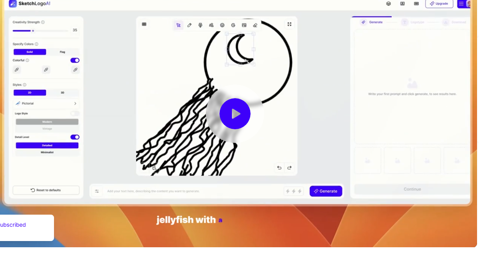Click the Generate button

(326, 191)
